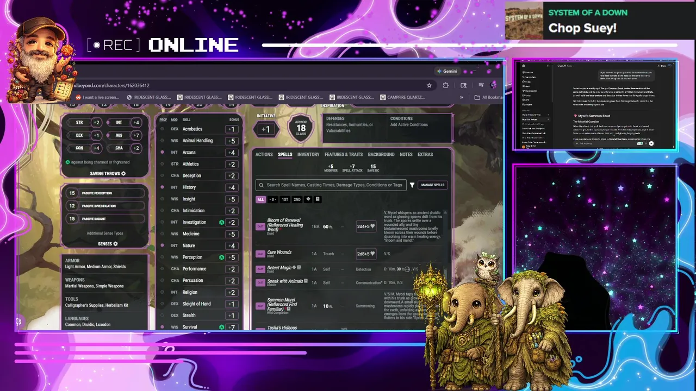Bookmark this page with the star icon
The width and height of the screenshot is (696, 391).
[x=429, y=85]
